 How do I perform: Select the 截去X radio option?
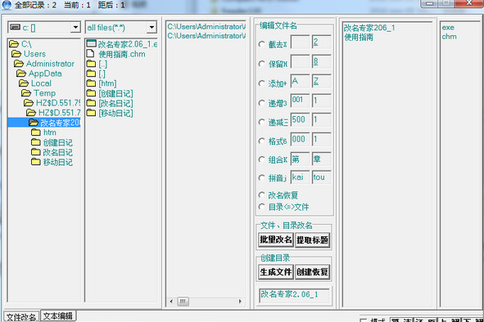pos(262,44)
